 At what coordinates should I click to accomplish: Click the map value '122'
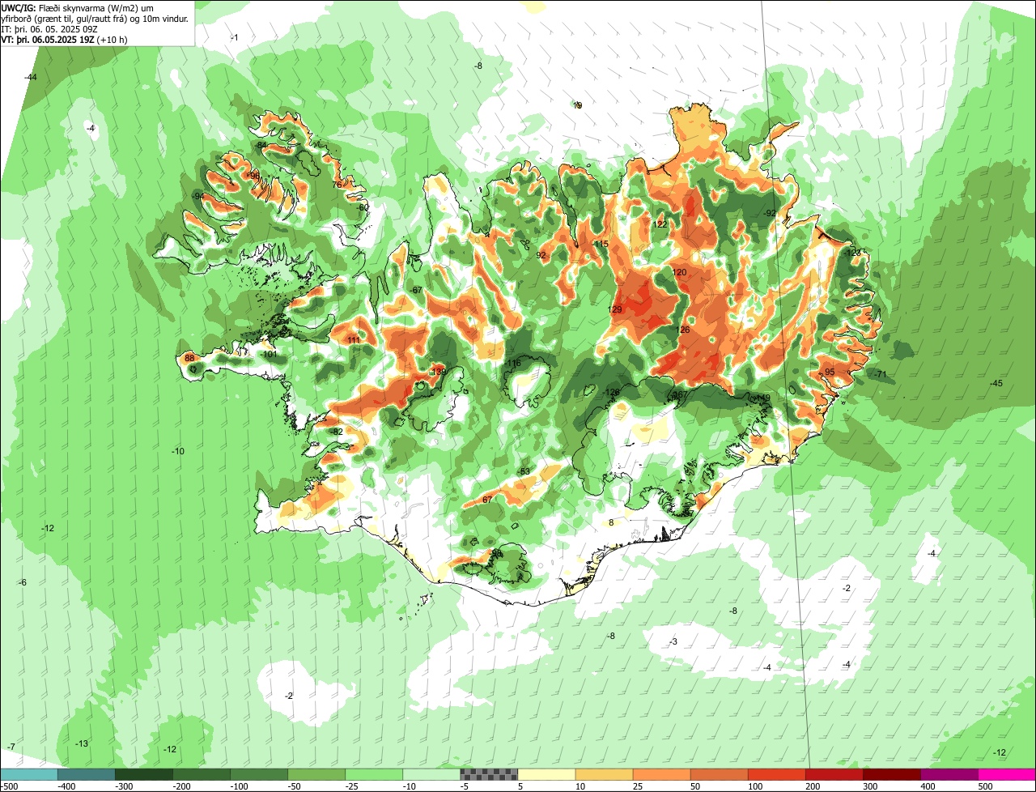pyautogui.click(x=660, y=224)
